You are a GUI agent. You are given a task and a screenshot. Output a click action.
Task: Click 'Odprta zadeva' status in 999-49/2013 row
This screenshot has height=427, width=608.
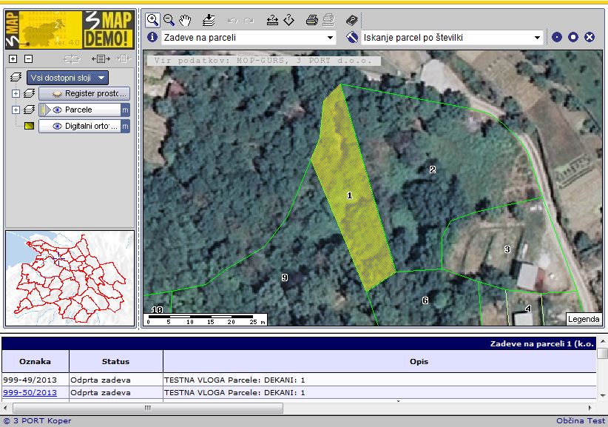[x=101, y=380]
